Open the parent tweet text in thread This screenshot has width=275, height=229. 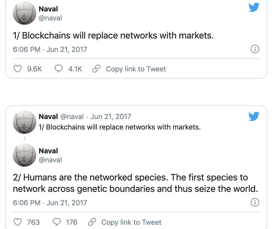pos(119,127)
